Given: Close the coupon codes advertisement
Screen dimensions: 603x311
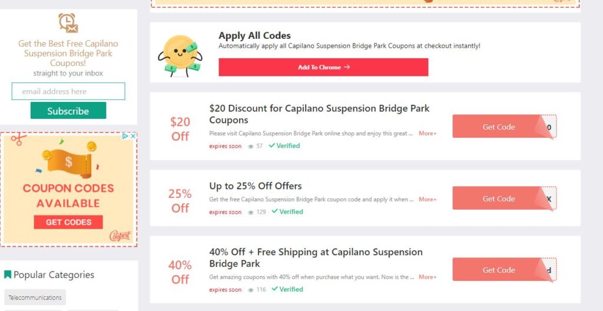Looking at the screenshot, I should pyautogui.click(x=133, y=136).
